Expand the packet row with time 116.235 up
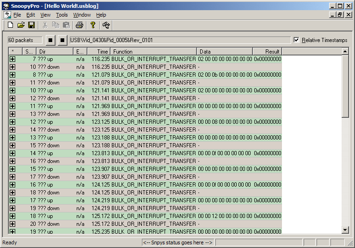The image size is (355, 248). pos(12,59)
